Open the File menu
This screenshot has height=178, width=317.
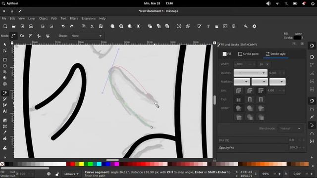(4, 18)
